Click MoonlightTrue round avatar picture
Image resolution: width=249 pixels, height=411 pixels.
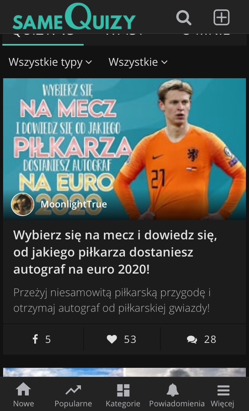[x=23, y=204]
